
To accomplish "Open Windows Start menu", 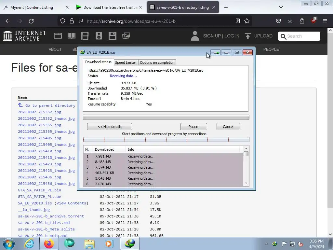I will coord(8,243).
